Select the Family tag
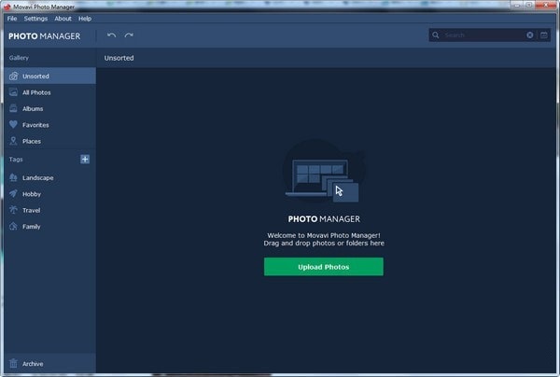The width and height of the screenshot is (560, 377). pos(50,227)
